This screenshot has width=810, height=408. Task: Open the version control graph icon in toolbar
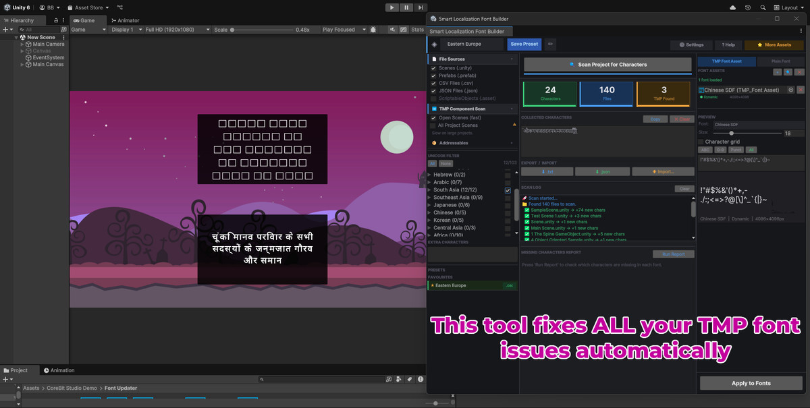[x=119, y=7]
